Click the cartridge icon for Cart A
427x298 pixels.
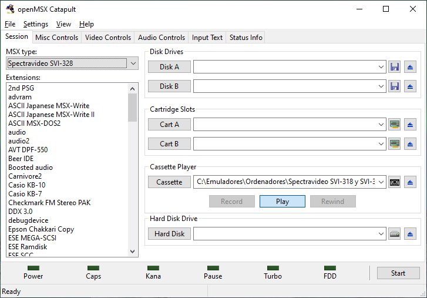(x=395, y=125)
